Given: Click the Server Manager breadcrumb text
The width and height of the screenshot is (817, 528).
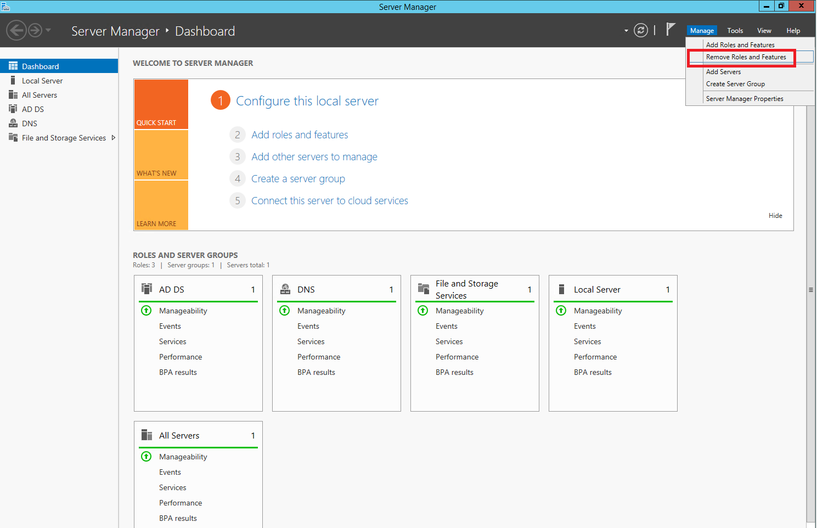Looking at the screenshot, I should [115, 31].
